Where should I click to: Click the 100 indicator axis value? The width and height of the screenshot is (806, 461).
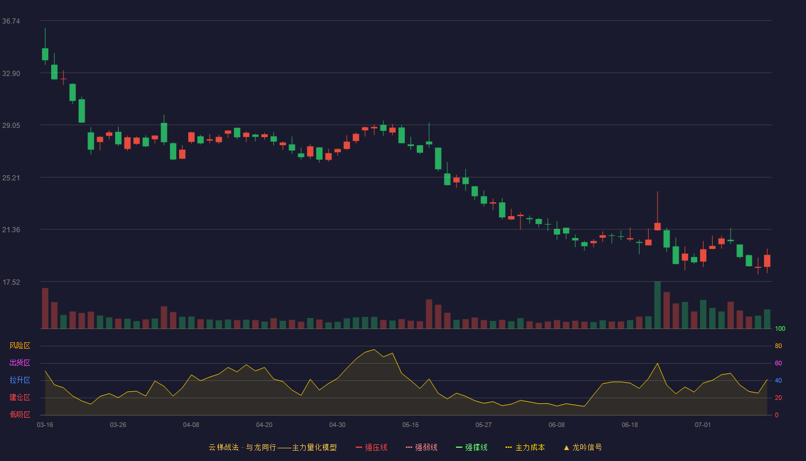780,329
